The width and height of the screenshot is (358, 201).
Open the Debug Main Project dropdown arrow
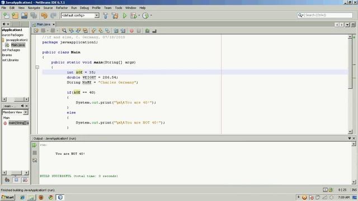(139, 16)
